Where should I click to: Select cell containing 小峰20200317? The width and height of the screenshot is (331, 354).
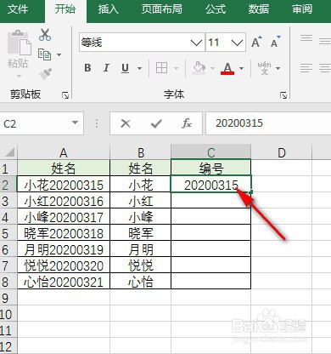click(x=64, y=217)
